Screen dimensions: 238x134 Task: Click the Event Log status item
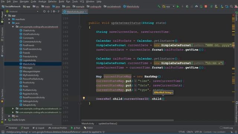tap(226, 128)
